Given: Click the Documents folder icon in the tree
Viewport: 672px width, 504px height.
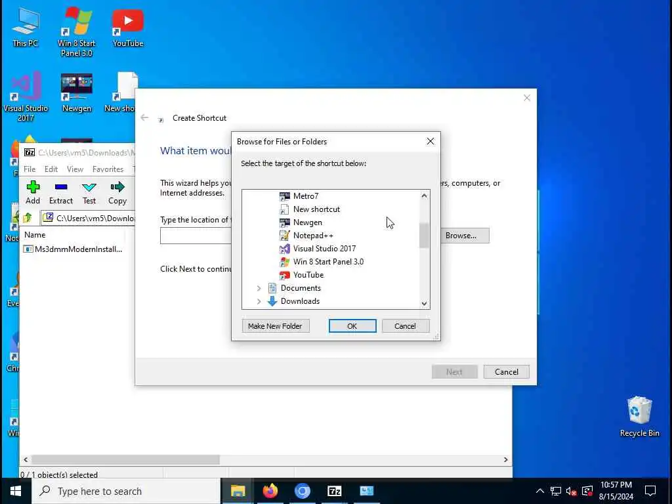Looking at the screenshot, I should (272, 288).
